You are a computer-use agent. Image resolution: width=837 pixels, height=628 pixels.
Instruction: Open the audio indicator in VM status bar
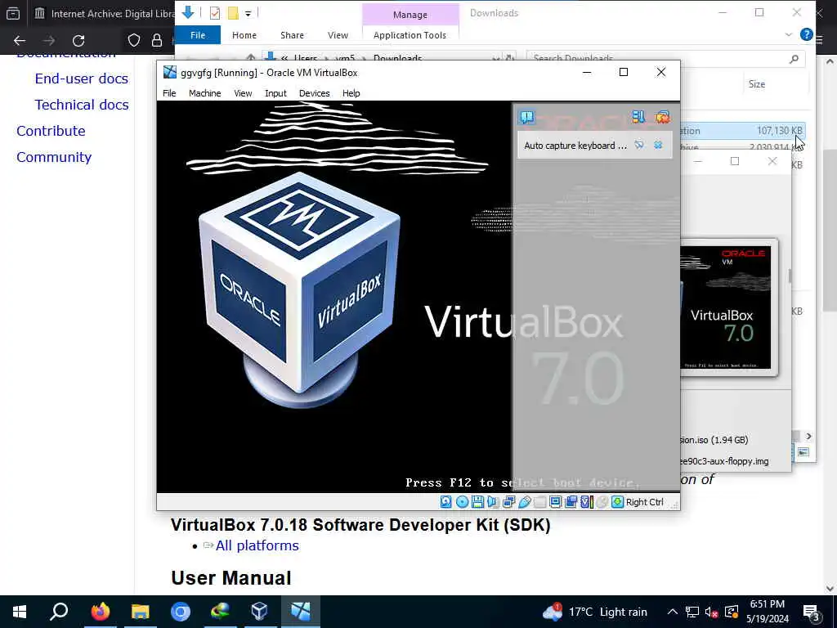[x=493, y=502]
